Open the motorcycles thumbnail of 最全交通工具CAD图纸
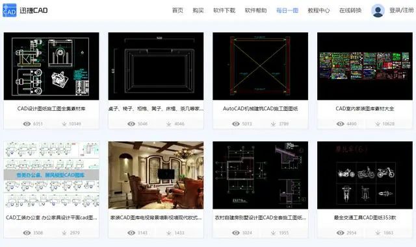Screen dimensions: 416x247 pyautogui.click(x=365, y=175)
